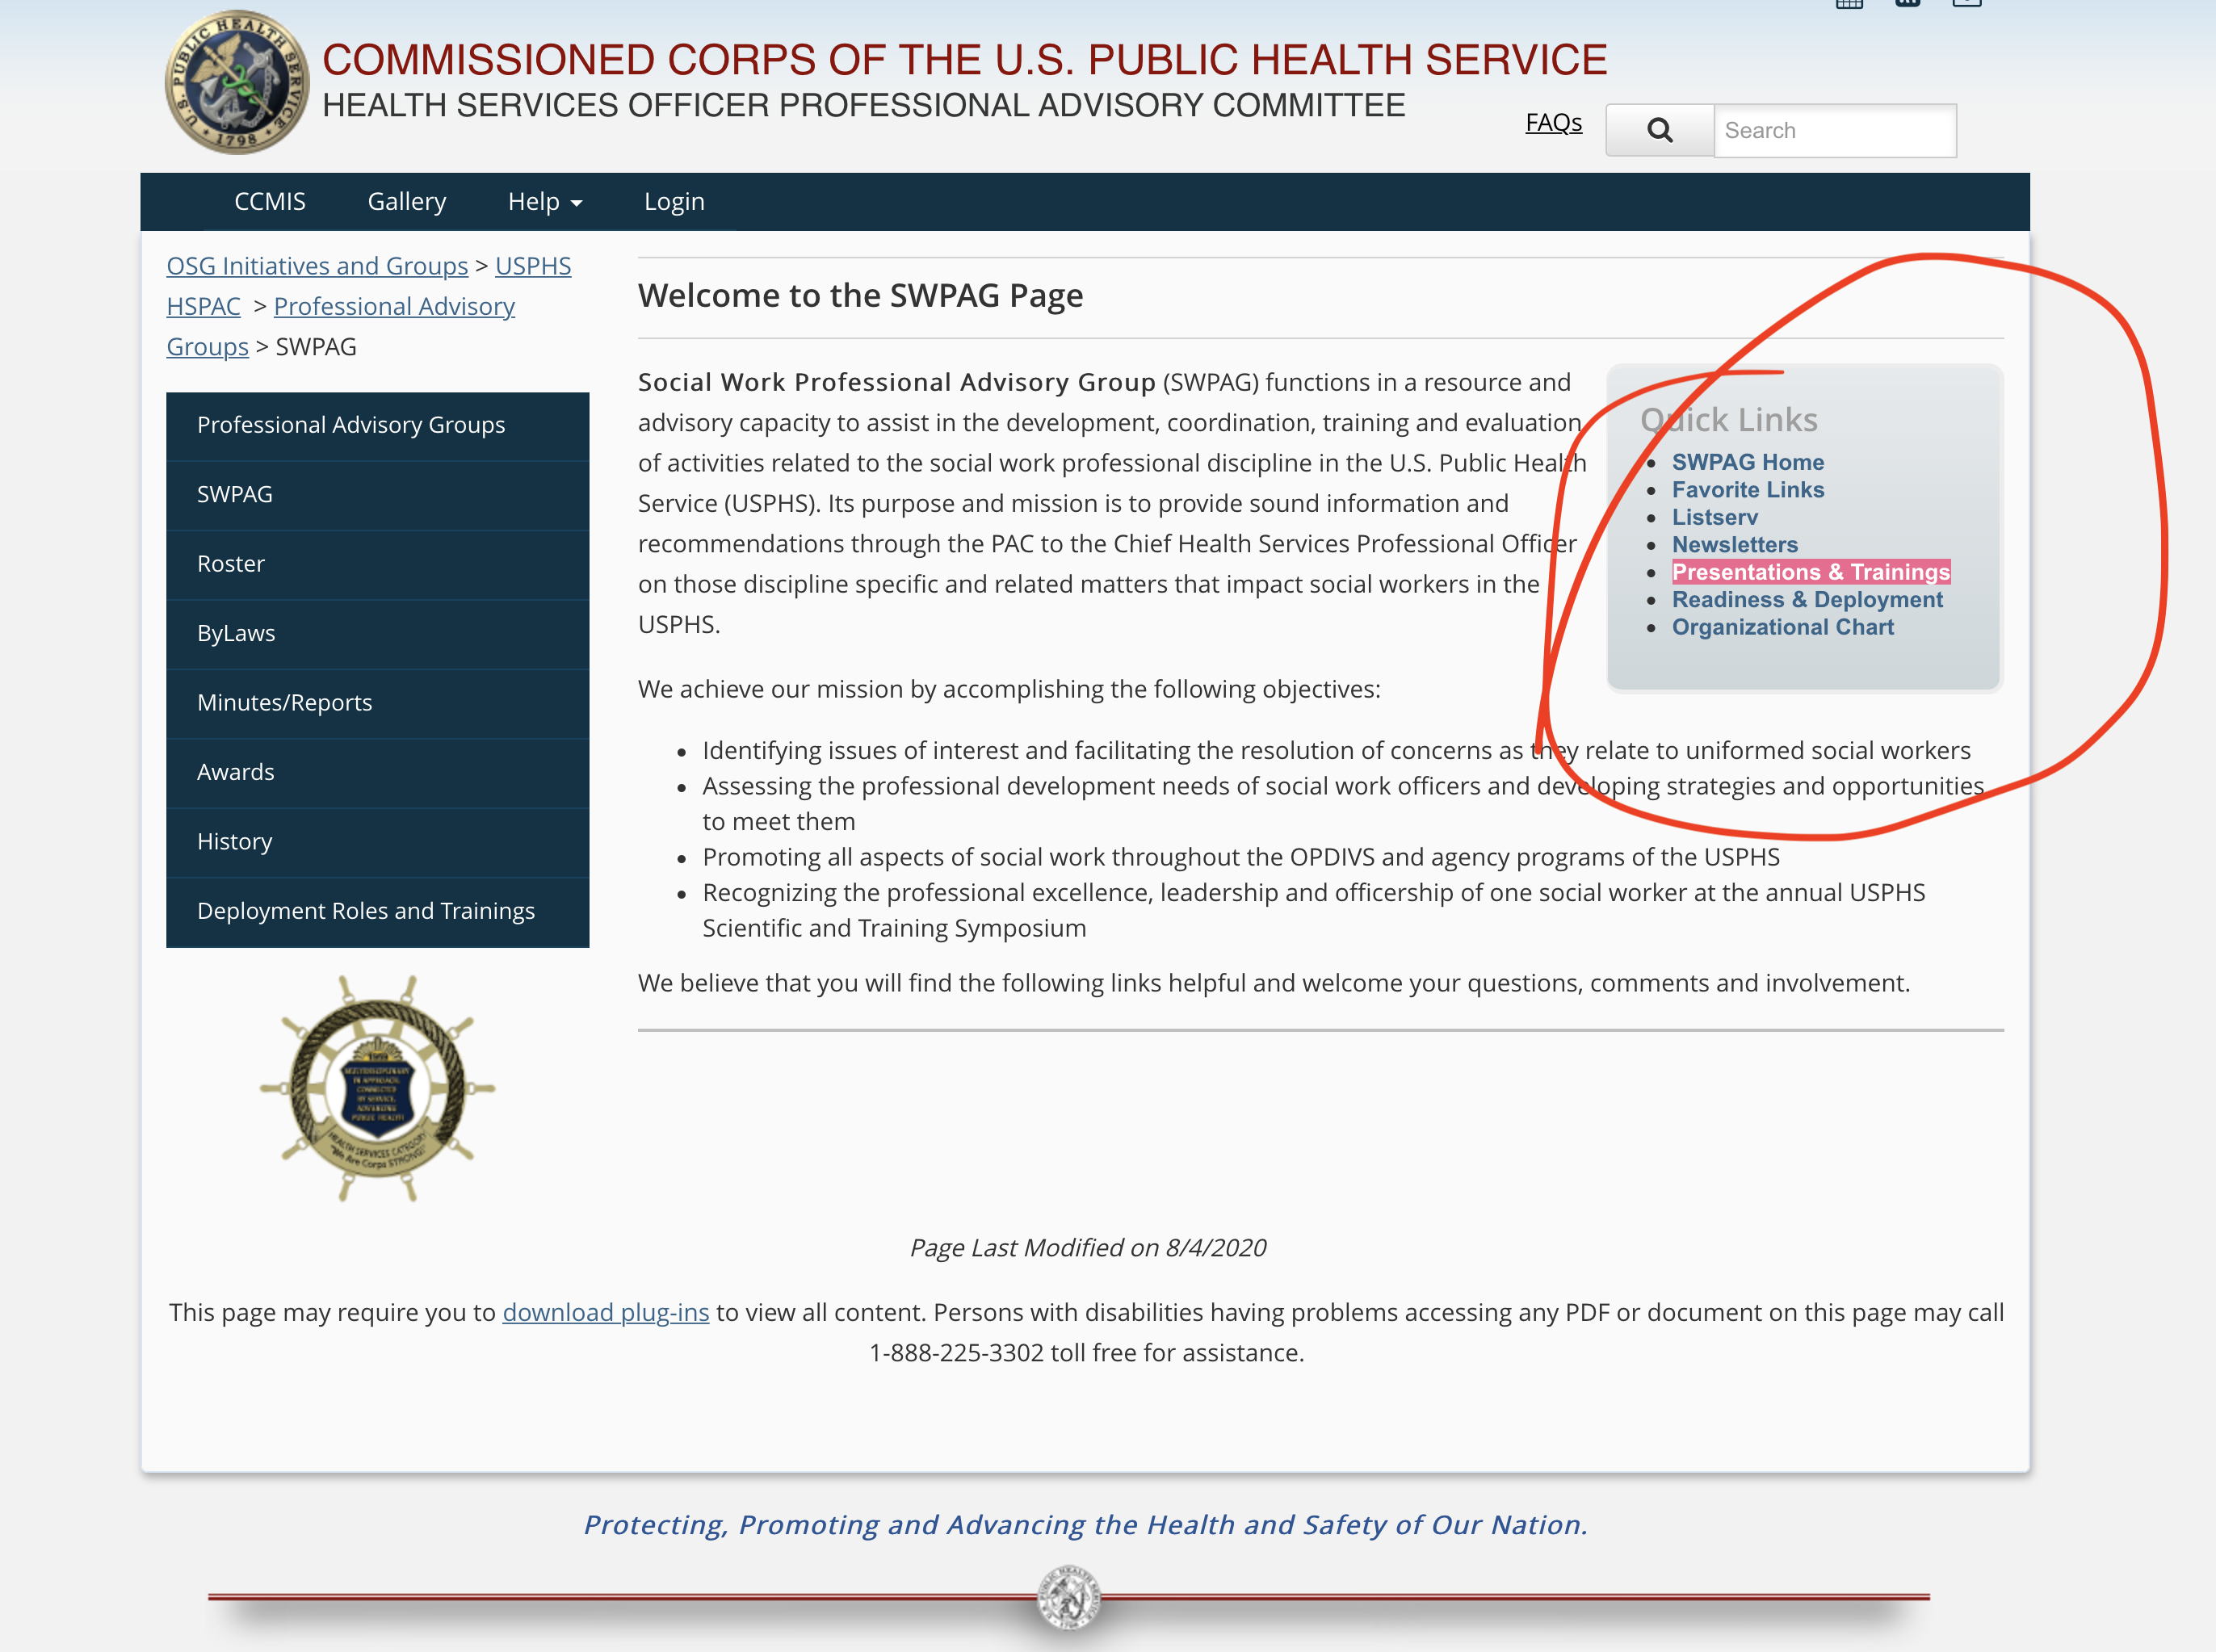
Task: Open Awards from the sidebar
Action: pyautogui.click(x=378, y=773)
